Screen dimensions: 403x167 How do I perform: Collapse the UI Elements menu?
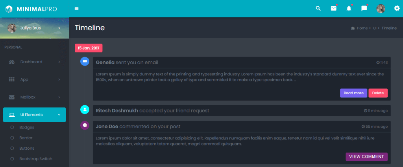(34, 115)
